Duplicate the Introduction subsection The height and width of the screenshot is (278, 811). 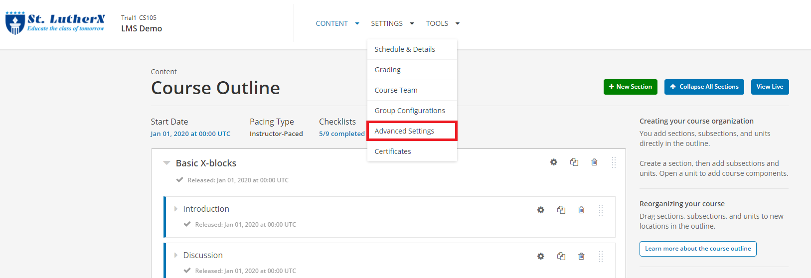(561, 210)
